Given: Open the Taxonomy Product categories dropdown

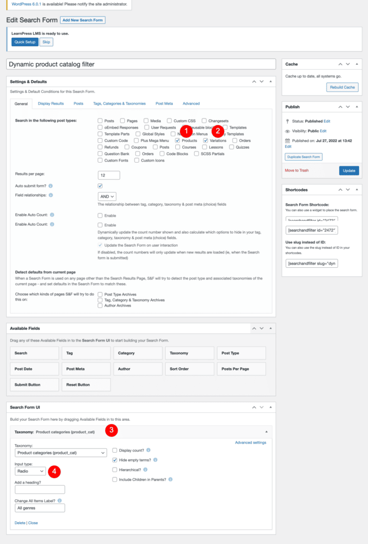Looking at the screenshot, I should click(x=61, y=453).
